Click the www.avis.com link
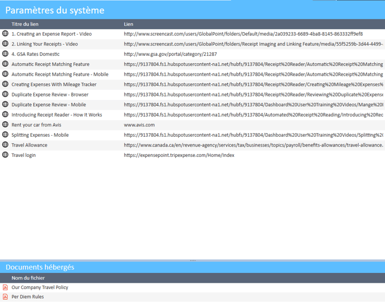 (139, 125)
